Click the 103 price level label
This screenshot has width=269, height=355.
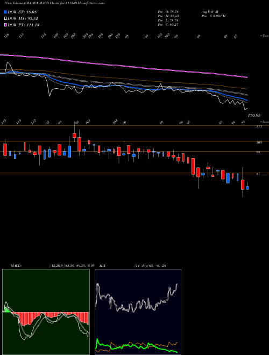point(259,143)
